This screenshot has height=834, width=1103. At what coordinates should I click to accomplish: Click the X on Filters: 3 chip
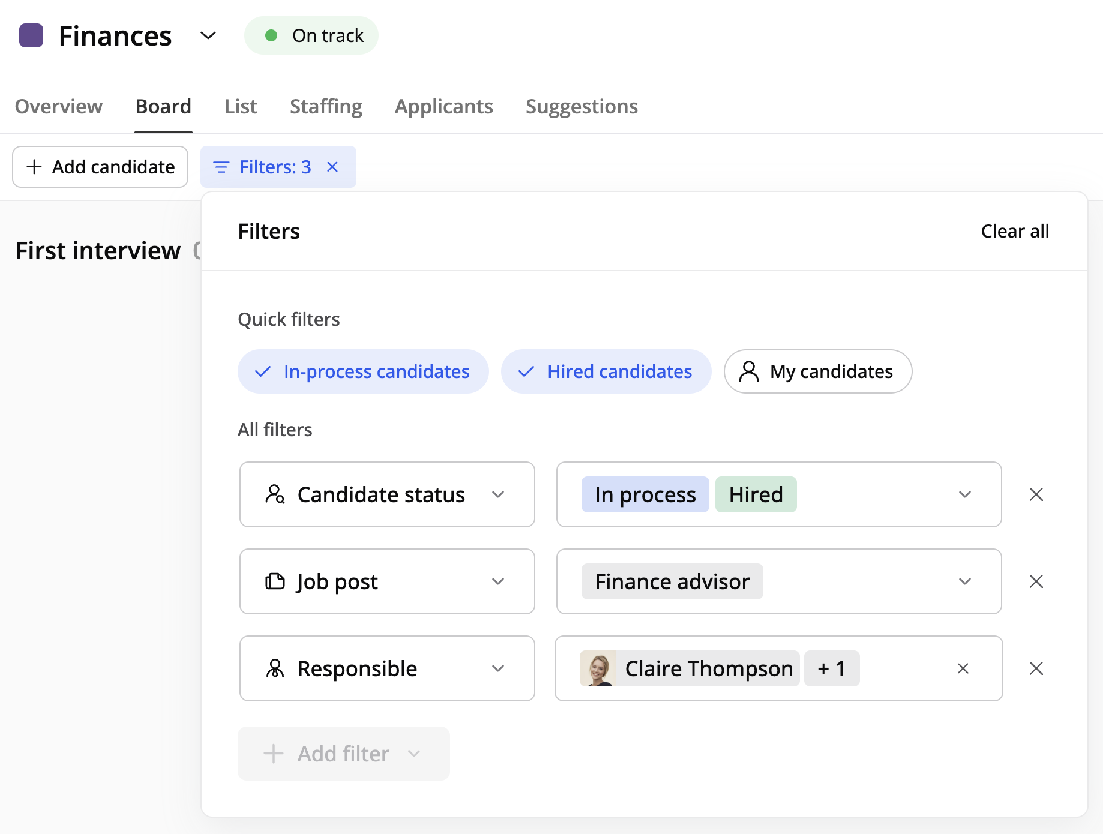click(x=332, y=167)
